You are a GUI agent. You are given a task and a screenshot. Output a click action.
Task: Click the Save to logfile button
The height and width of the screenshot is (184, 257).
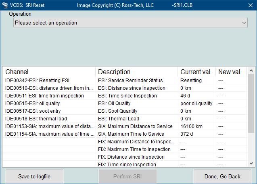pyautogui.click(x=34, y=176)
